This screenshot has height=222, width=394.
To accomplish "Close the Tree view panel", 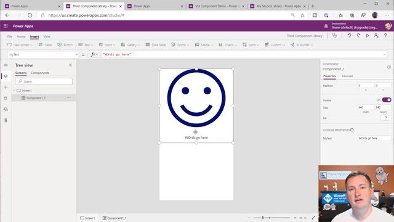I will (70, 65).
